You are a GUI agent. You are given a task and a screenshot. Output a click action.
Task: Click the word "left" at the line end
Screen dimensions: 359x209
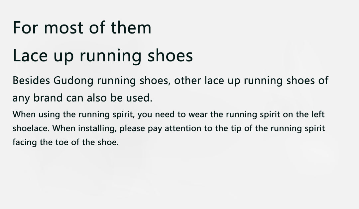tap(318, 115)
